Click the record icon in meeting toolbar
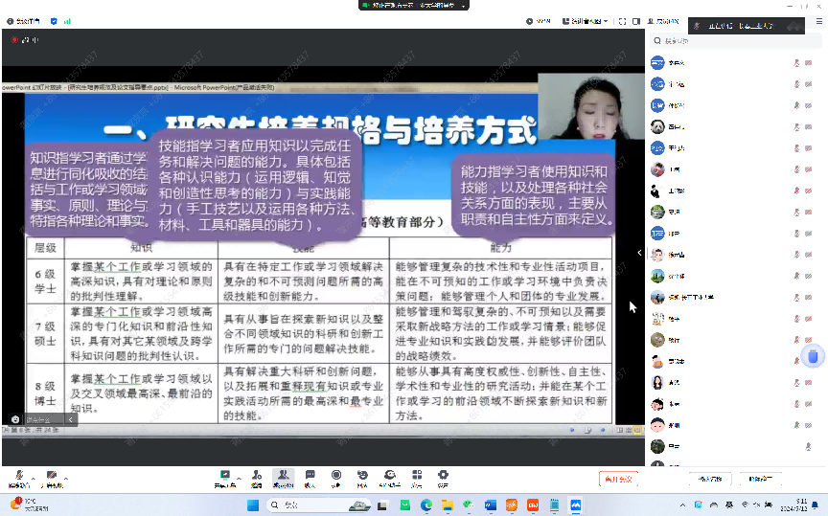The width and height of the screenshot is (828, 516). 336,478
